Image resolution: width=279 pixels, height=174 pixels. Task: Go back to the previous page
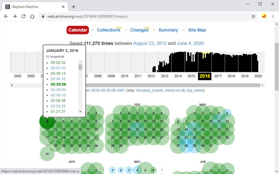[6, 16]
